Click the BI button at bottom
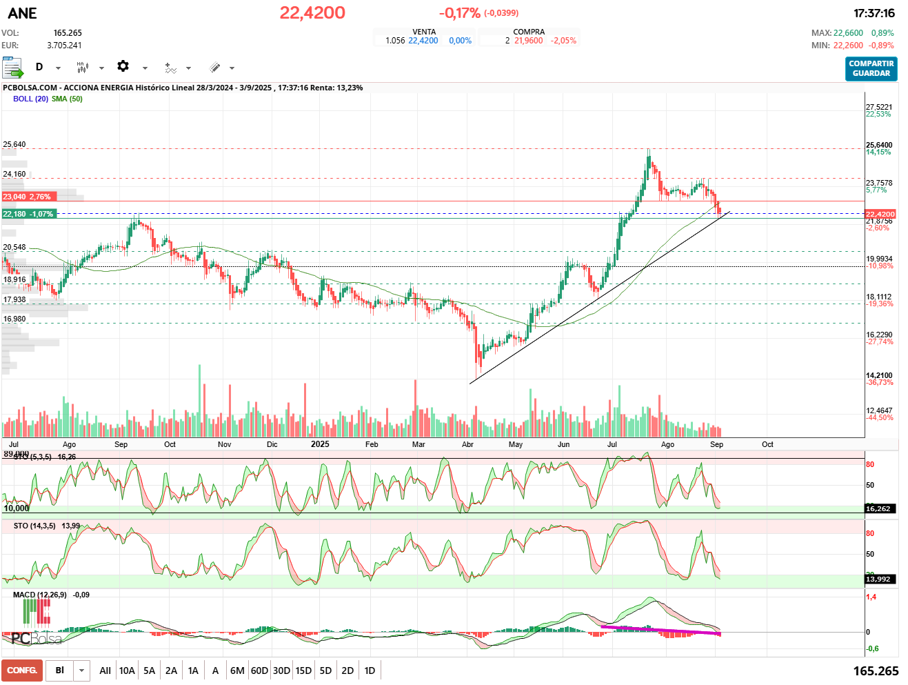This screenshot has height=685, width=908. coord(60,671)
